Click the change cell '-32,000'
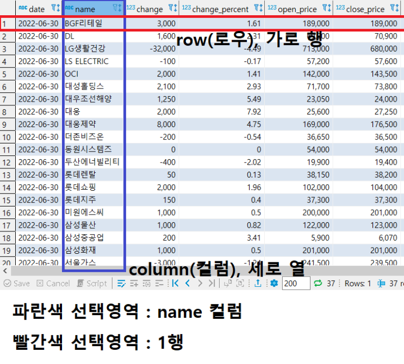 pos(152,48)
